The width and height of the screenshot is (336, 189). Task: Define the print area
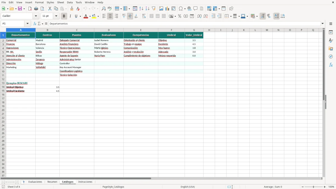(x=209, y=9)
